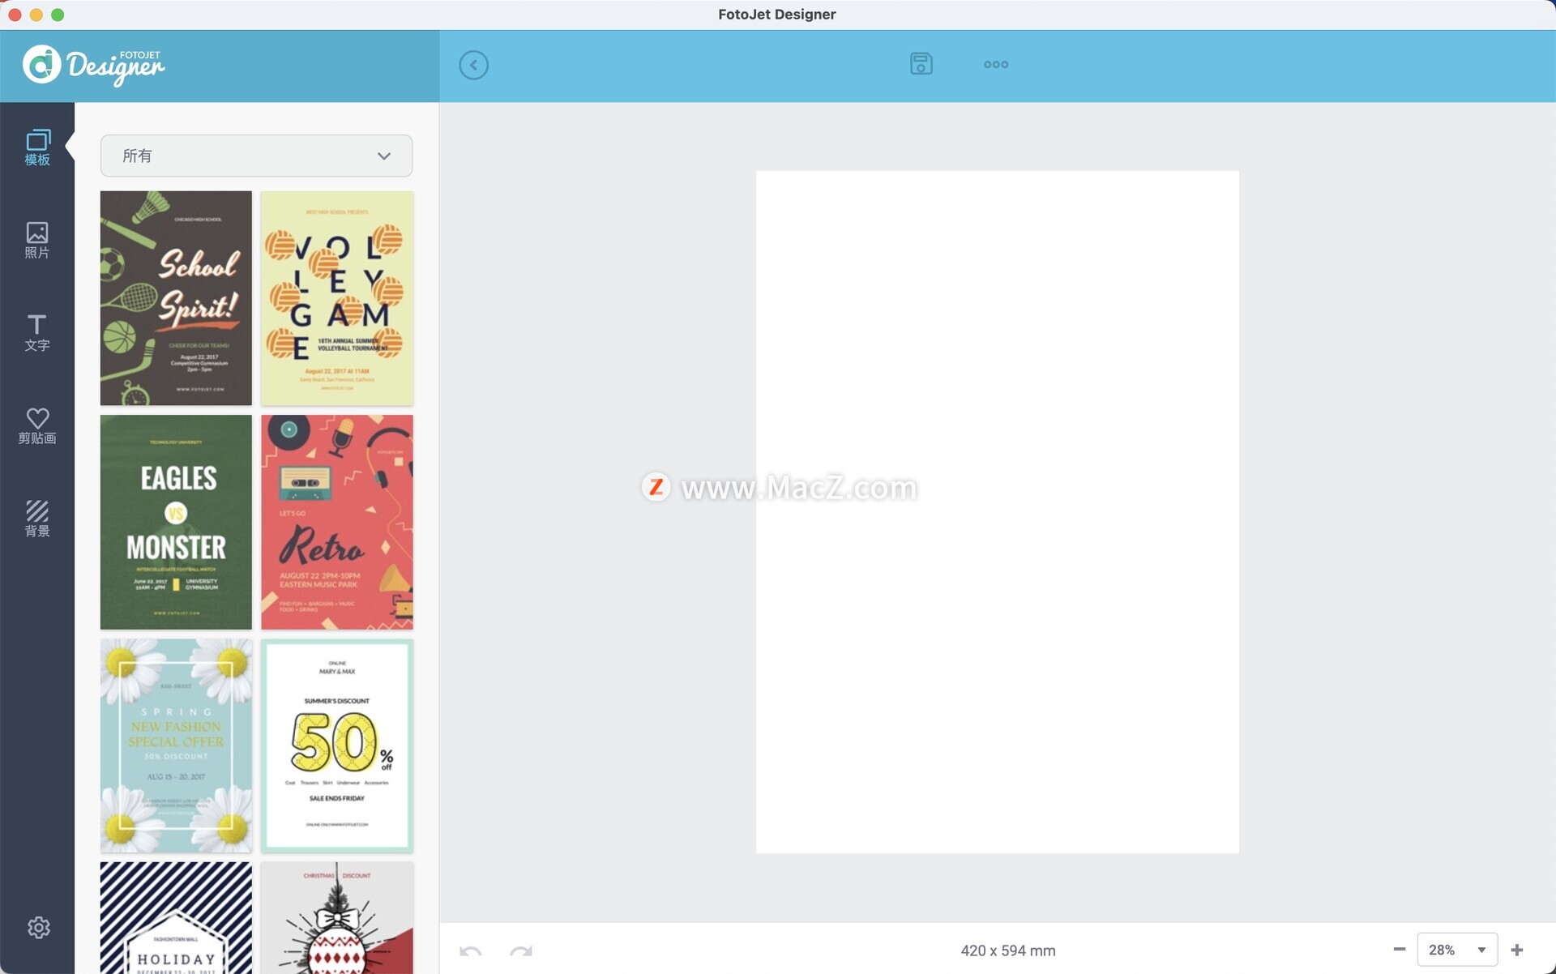The height and width of the screenshot is (974, 1556).
Task: Go back with the circled arrow
Action: point(473,65)
